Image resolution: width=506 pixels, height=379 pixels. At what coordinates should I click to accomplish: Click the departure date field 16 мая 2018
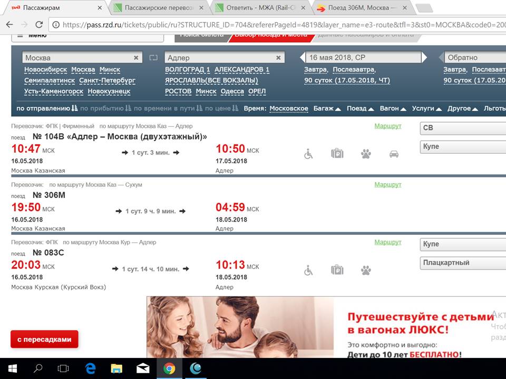[364, 57]
